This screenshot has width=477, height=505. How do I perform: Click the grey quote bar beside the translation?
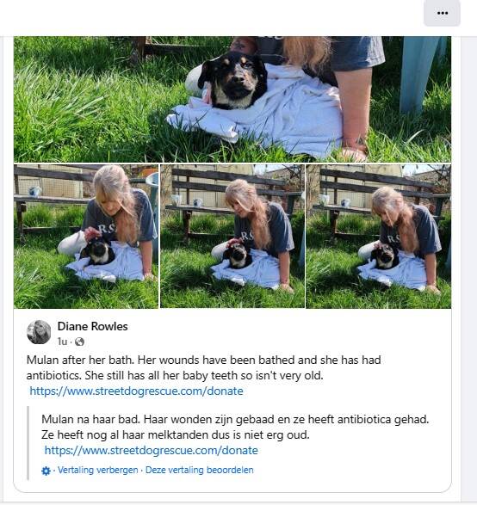pos(28,443)
